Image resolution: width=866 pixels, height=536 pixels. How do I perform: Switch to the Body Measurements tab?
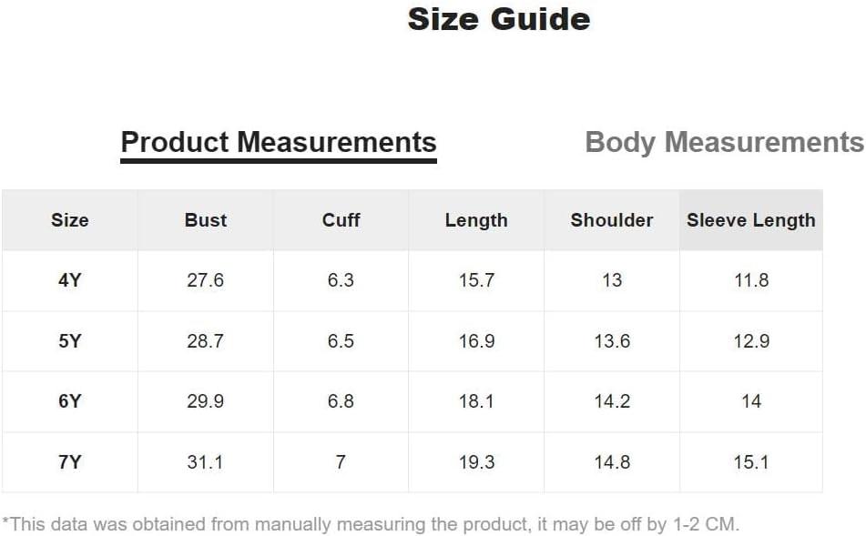(724, 143)
